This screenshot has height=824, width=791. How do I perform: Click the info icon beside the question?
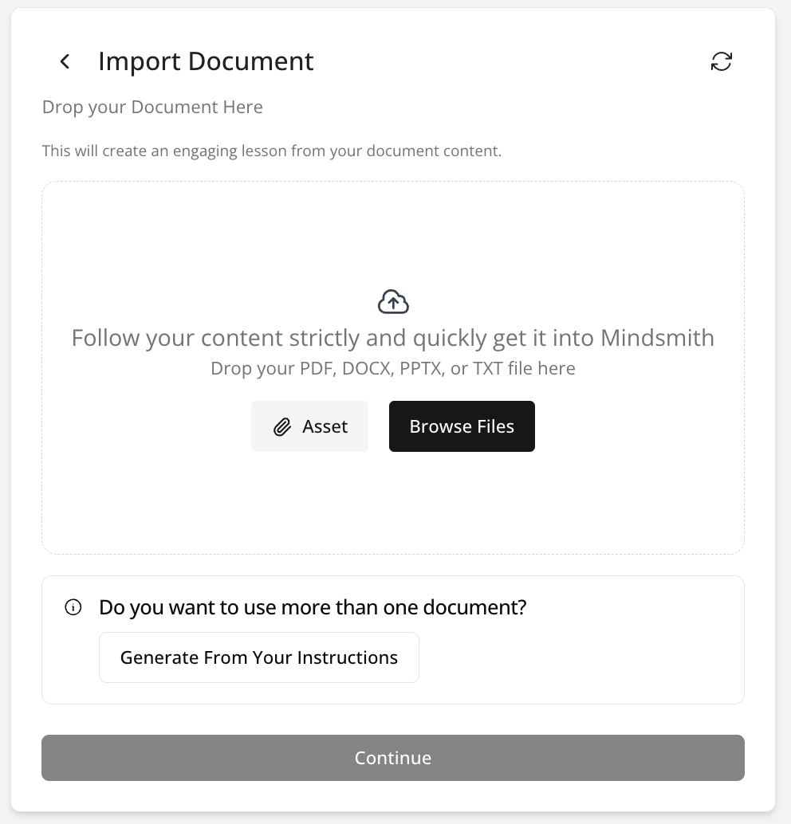pos(73,608)
